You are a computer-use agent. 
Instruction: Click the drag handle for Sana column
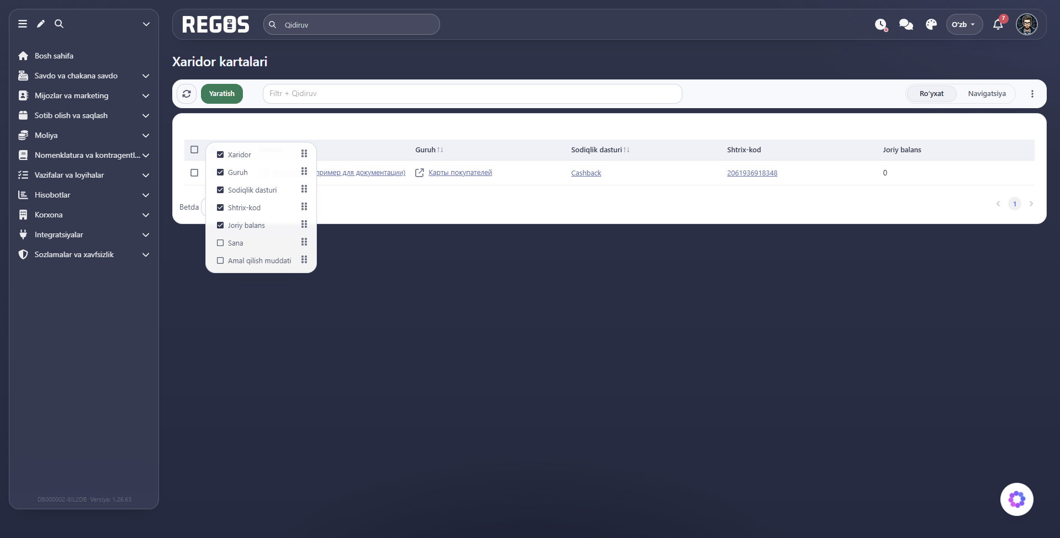click(304, 242)
